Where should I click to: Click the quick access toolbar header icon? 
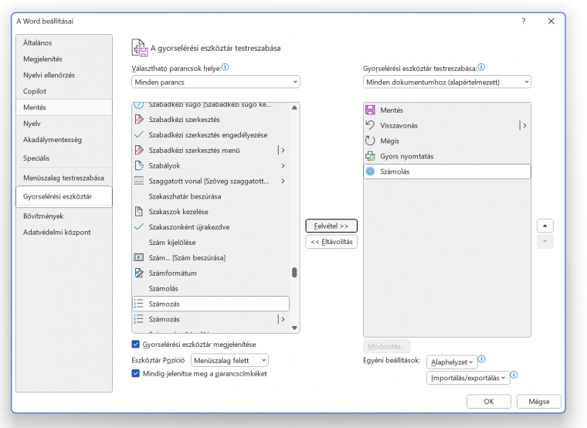pyautogui.click(x=140, y=48)
